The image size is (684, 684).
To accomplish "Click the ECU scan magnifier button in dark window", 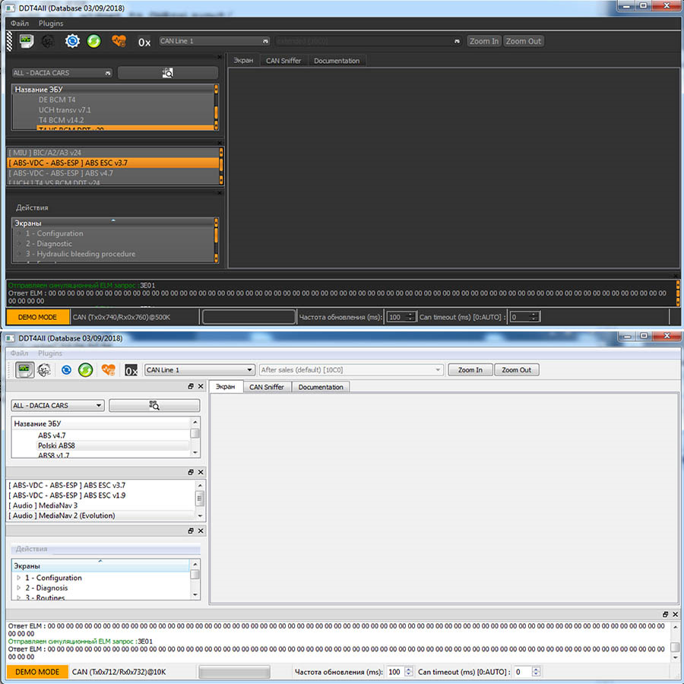I will tap(167, 73).
